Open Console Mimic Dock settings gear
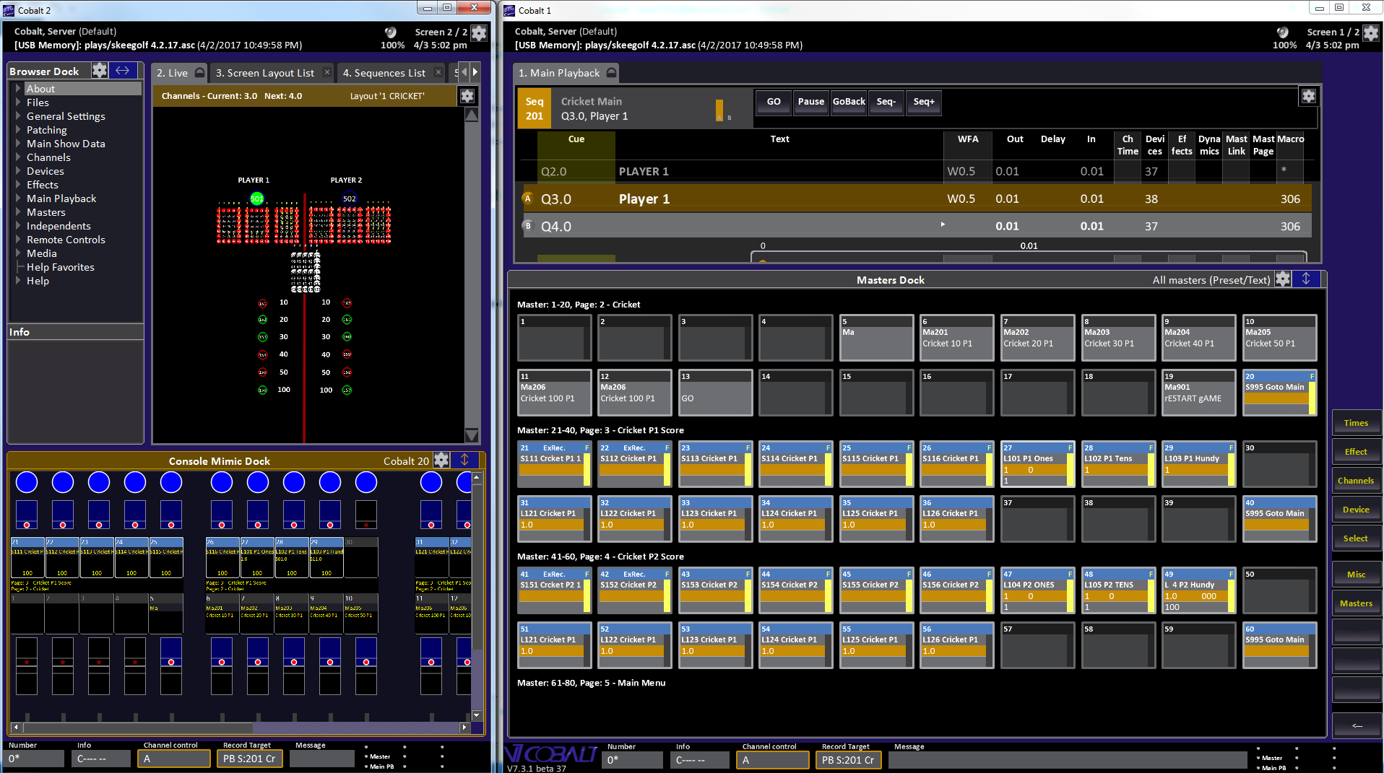Image resolution: width=1384 pixels, height=773 pixels. (x=441, y=460)
